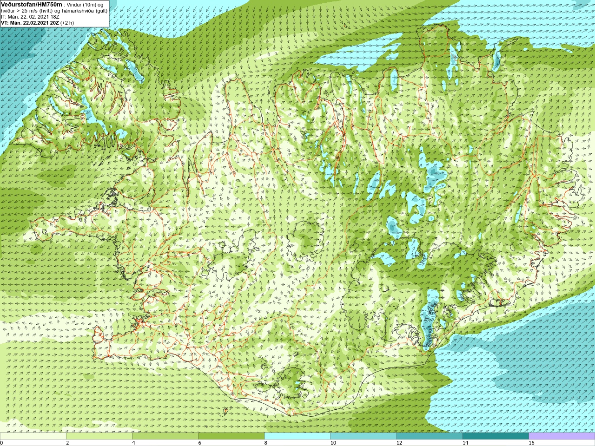Click the 'Vindur (10m) og' label
Viewport: 595px width, 446px height.
(x=85, y=5)
